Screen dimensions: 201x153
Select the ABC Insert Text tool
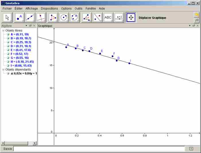[x=108, y=18]
